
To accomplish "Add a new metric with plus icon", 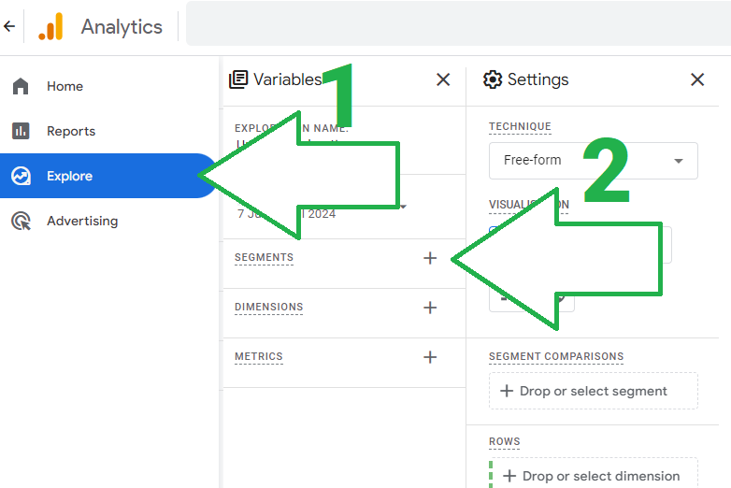I will 430,357.
